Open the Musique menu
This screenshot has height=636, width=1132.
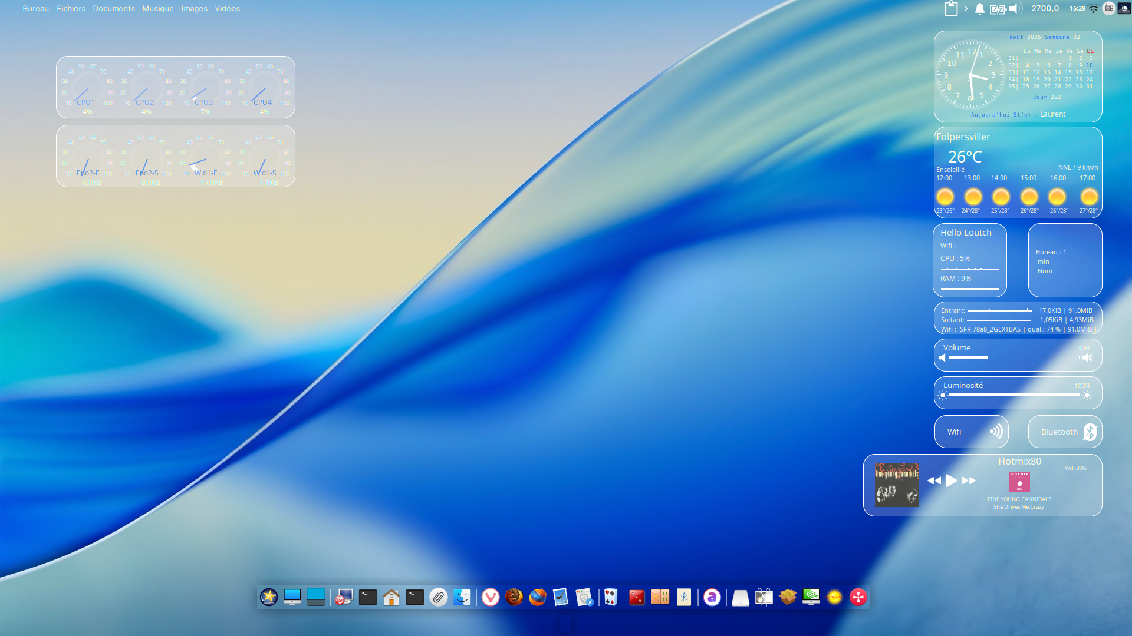158,8
